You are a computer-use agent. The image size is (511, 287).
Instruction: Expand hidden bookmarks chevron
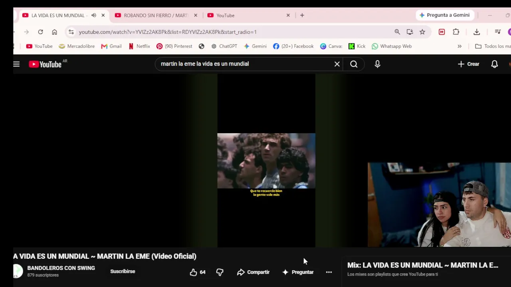tap(460, 46)
